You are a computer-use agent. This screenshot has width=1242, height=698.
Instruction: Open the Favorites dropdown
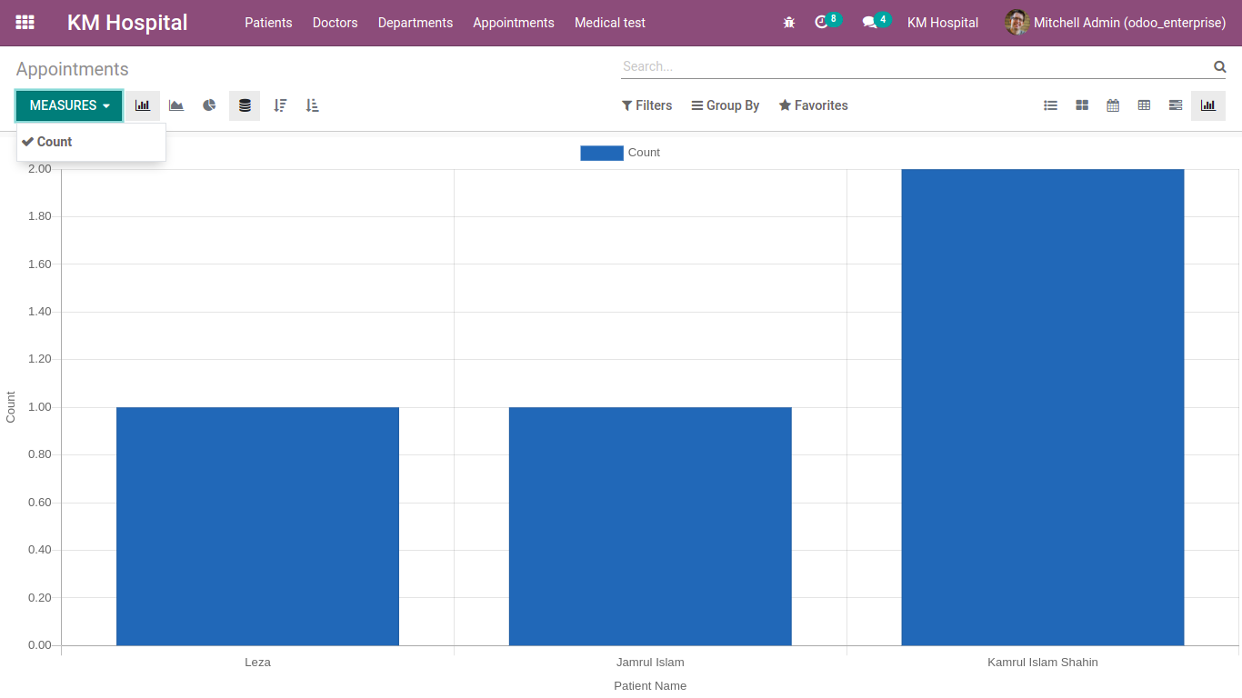pos(813,105)
